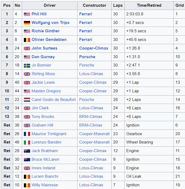Click the US flag beside Dan Gurney
Screen dimensions: 185x189
(27, 57)
